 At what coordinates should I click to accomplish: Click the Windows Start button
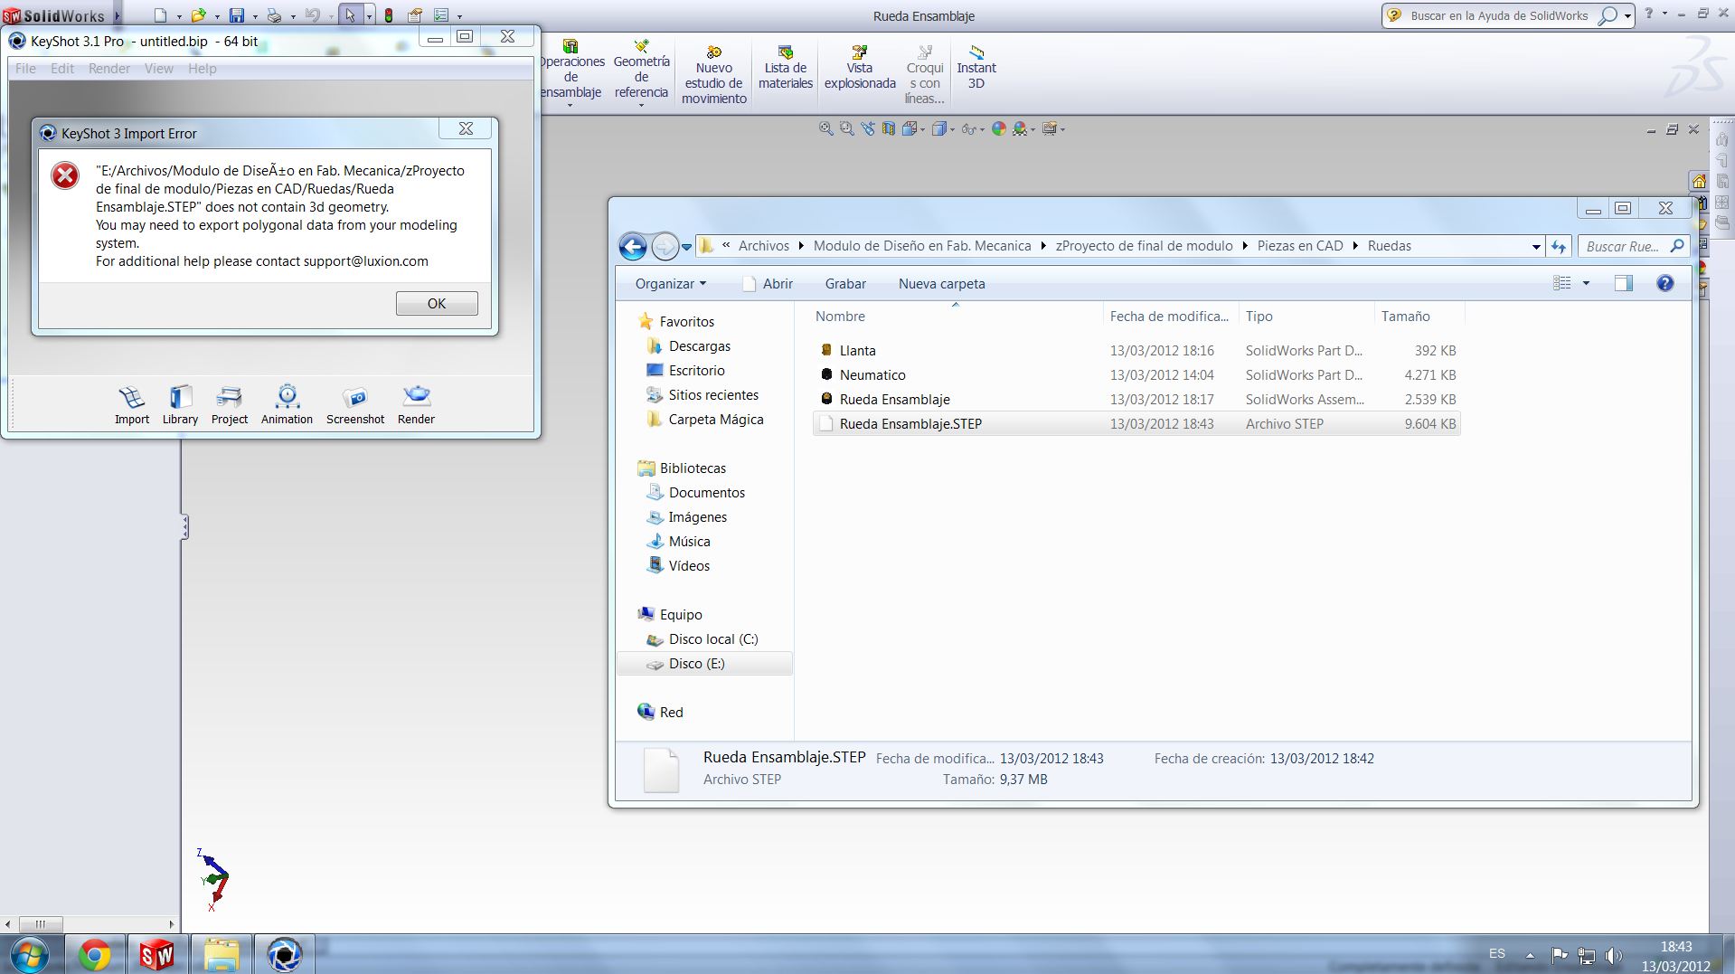point(30,955)
